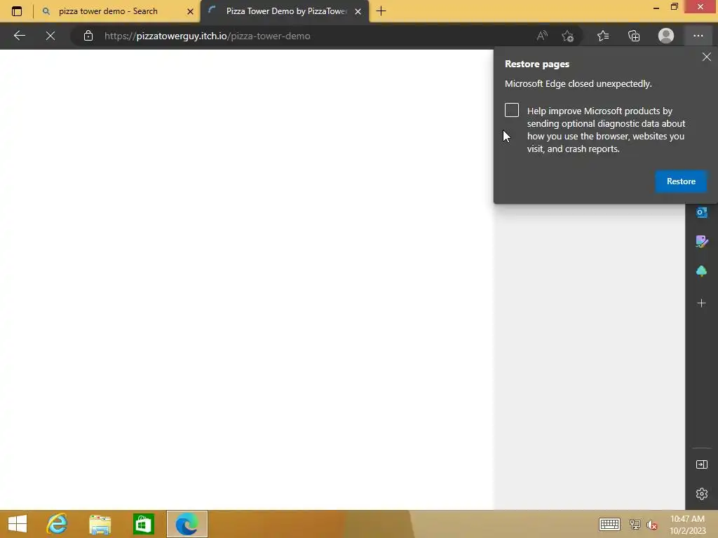Viewport: 718px width, 538px height.
Task: View site information lock icon
Action: tap(88, 36)
